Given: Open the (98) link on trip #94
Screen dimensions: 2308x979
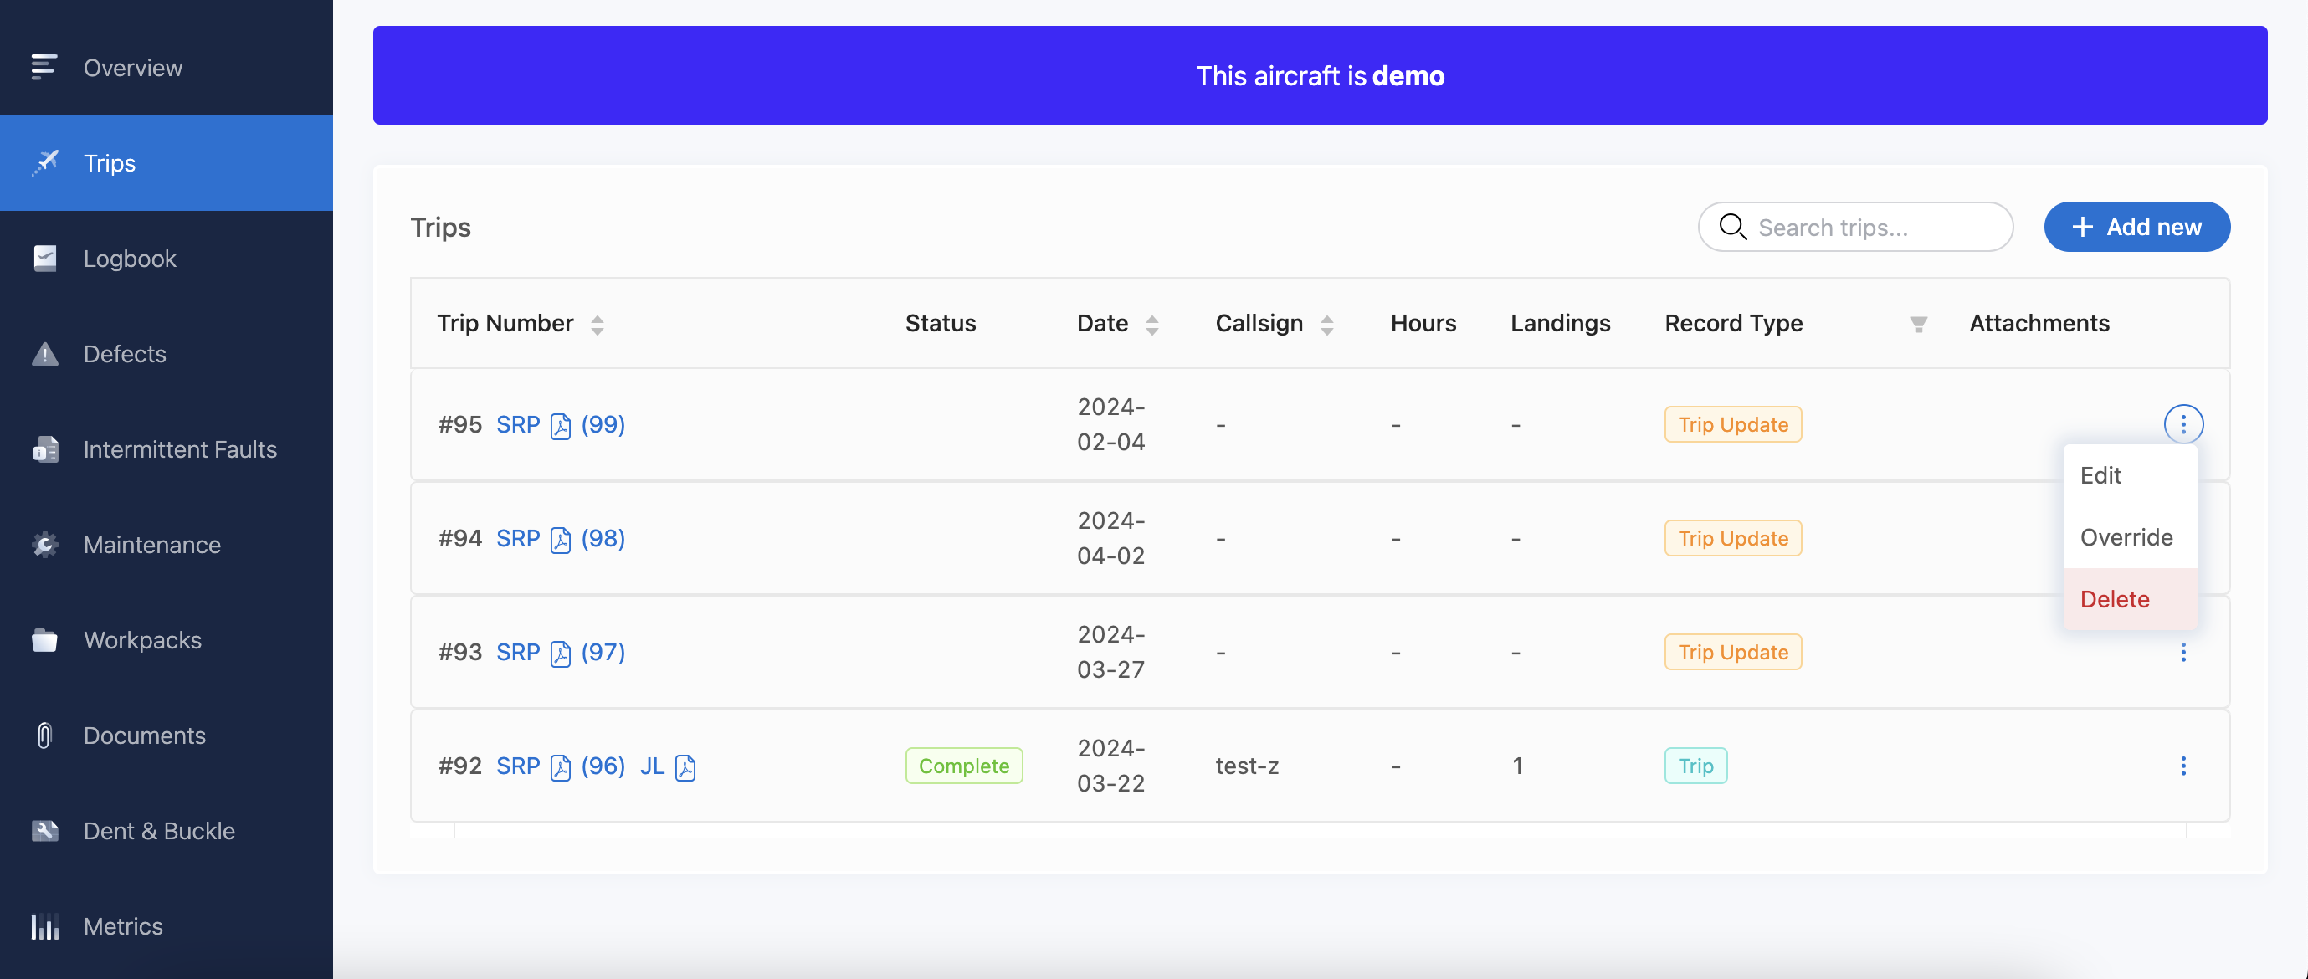Looking at the screenshot, I should (x=603, y=537).
